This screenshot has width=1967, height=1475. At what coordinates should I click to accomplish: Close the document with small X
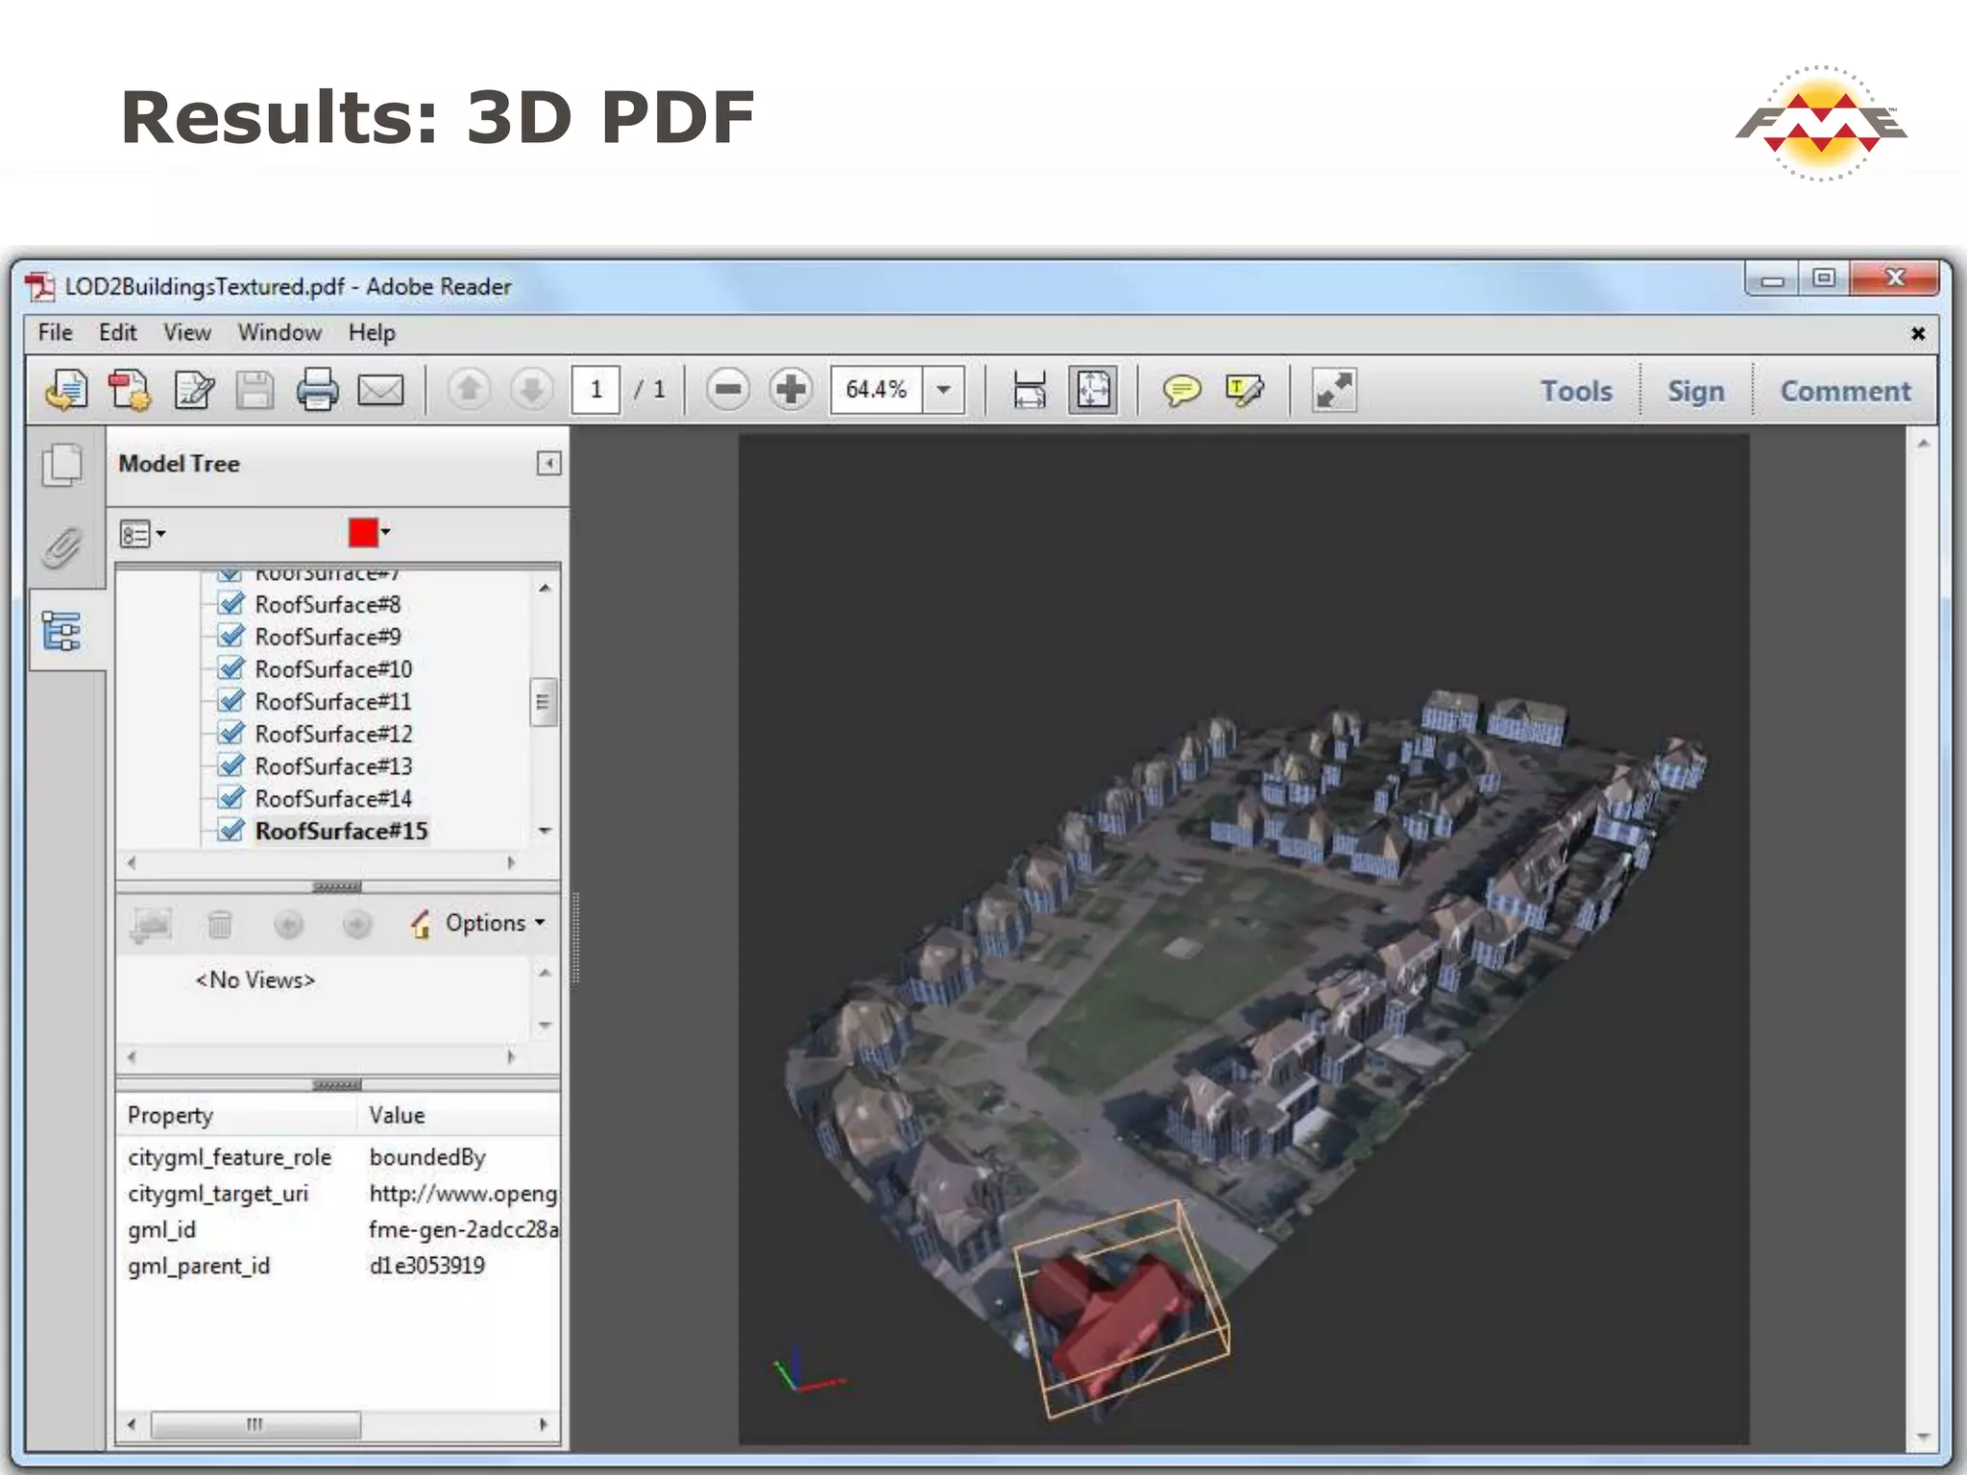tap(1917, 333)
